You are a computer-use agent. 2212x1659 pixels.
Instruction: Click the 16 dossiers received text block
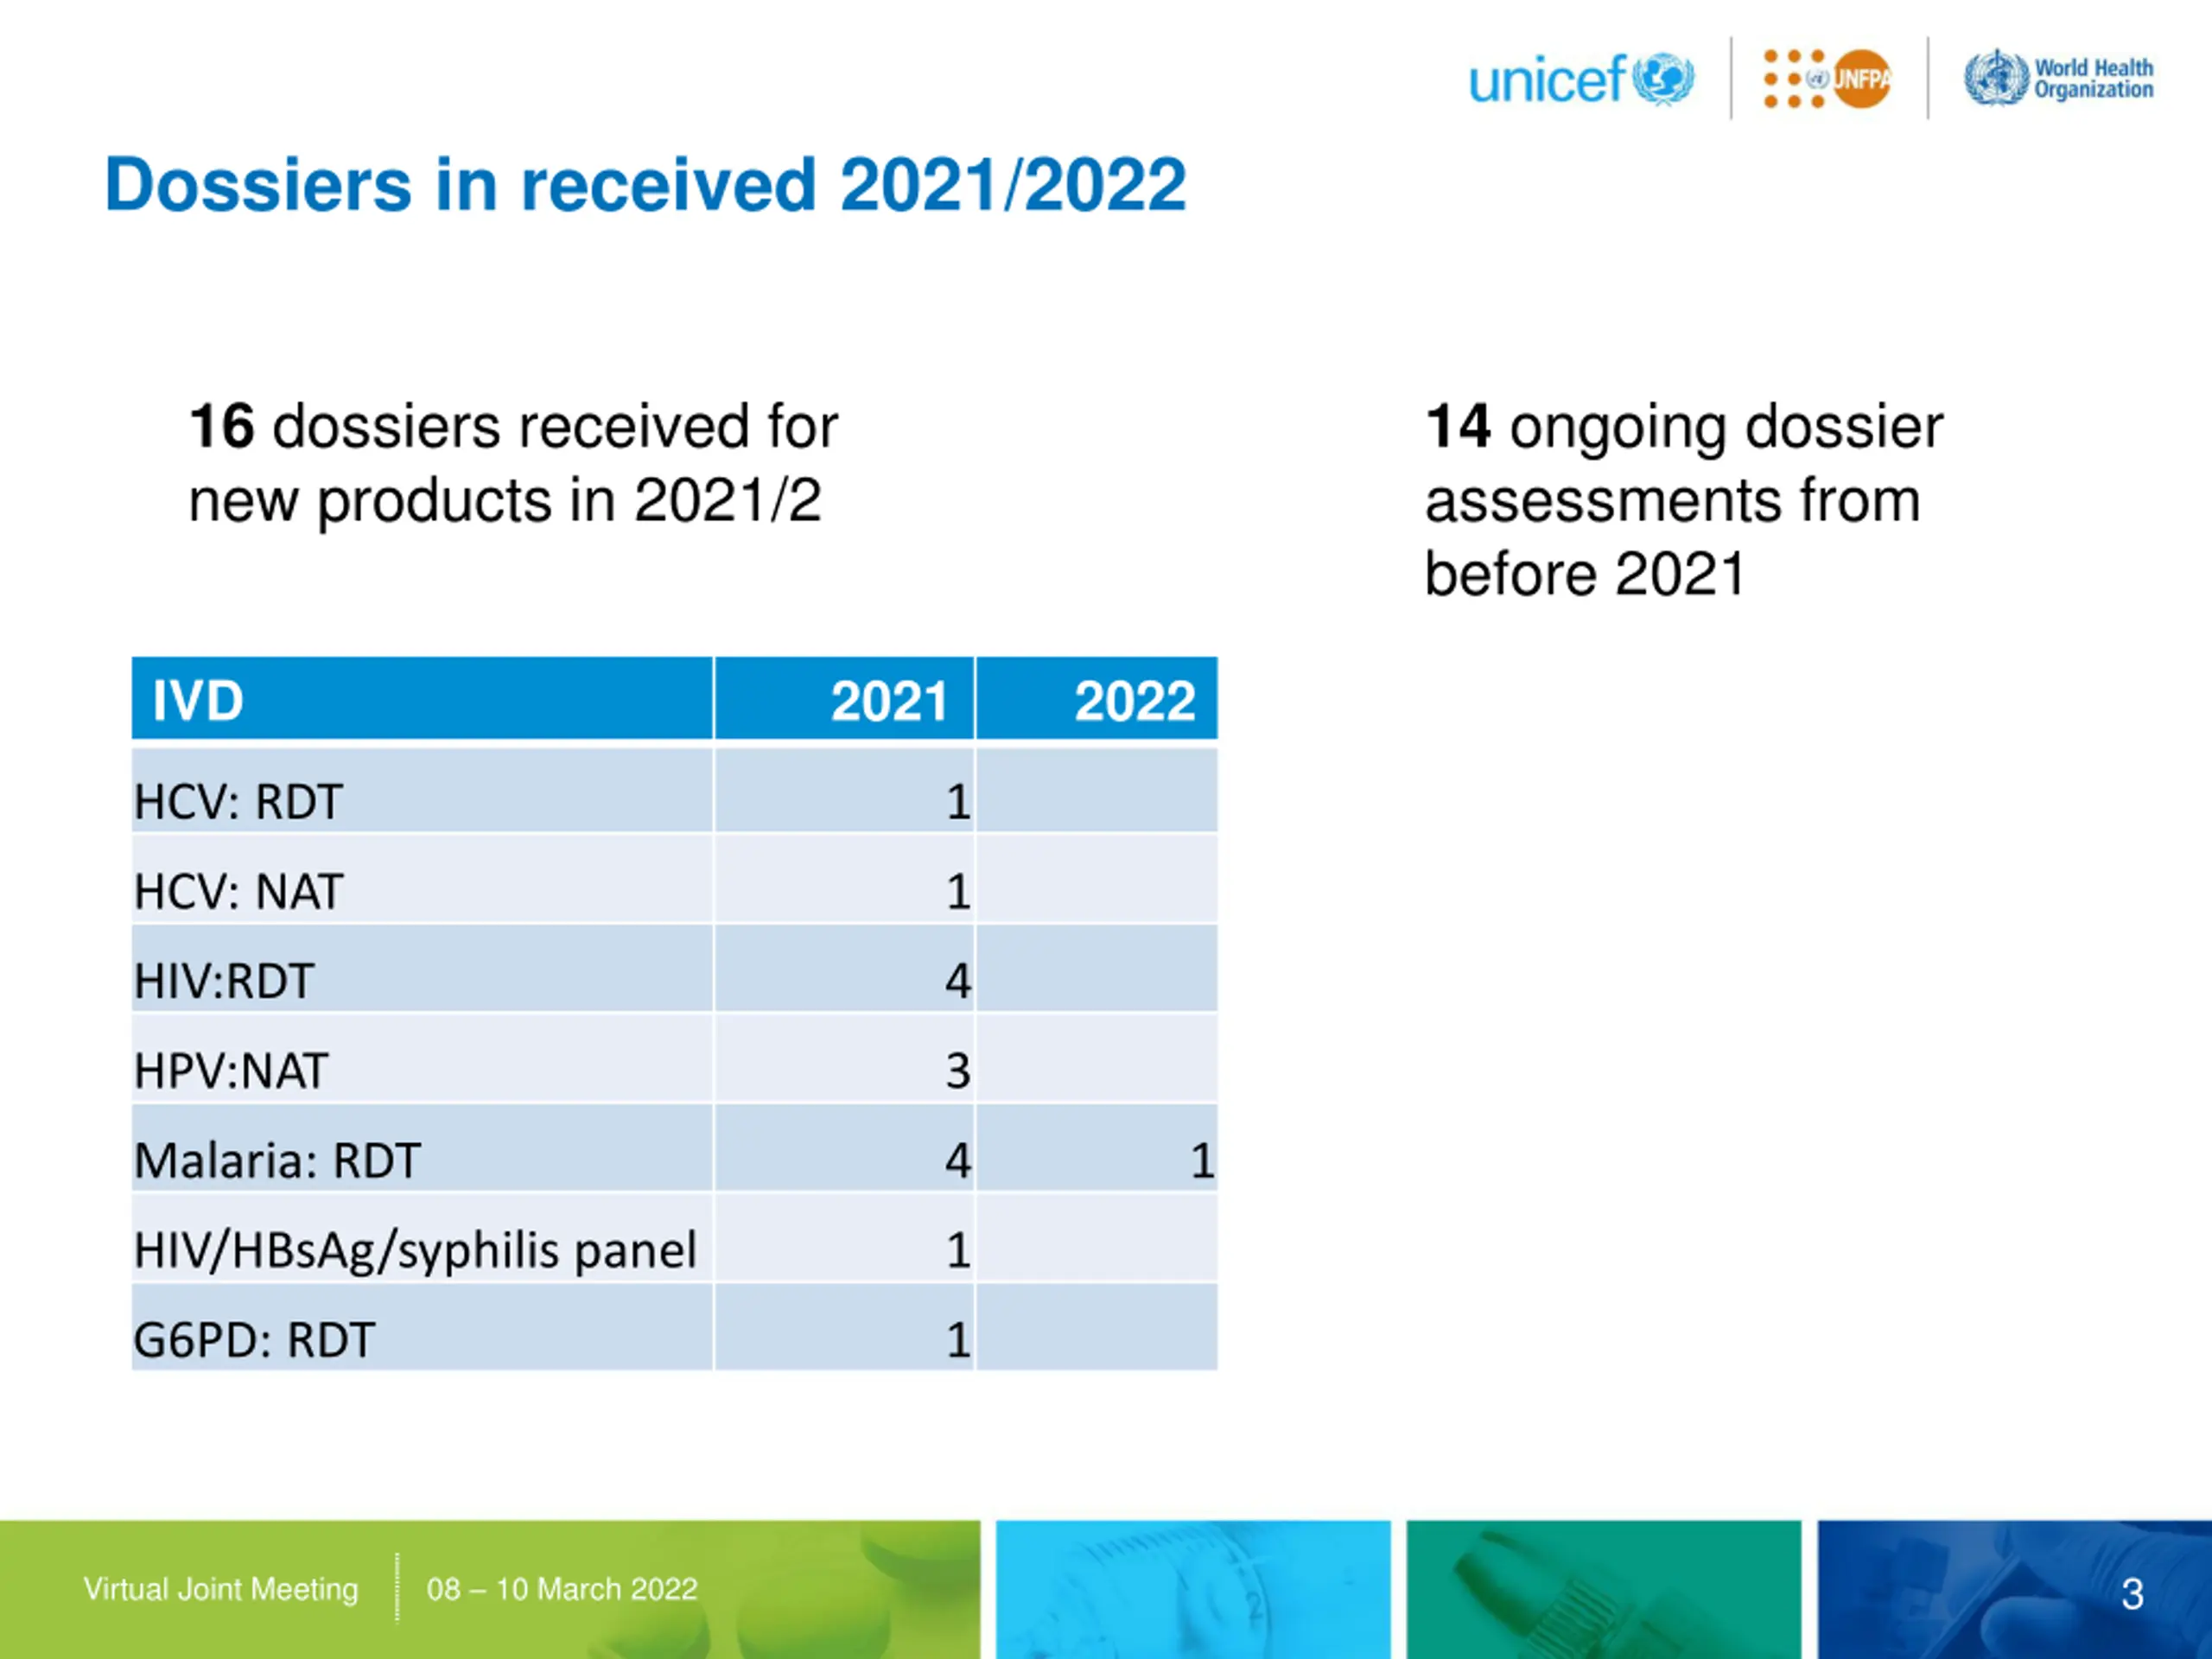pyautogui.click(x=513, y=463)
